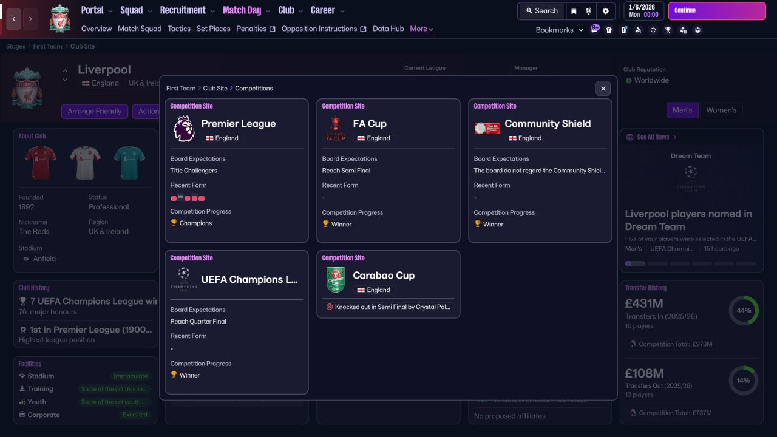The height and width of the screenshot is (437, 777).
Task: Select the Men's team toggle
Action: (682, 110)
